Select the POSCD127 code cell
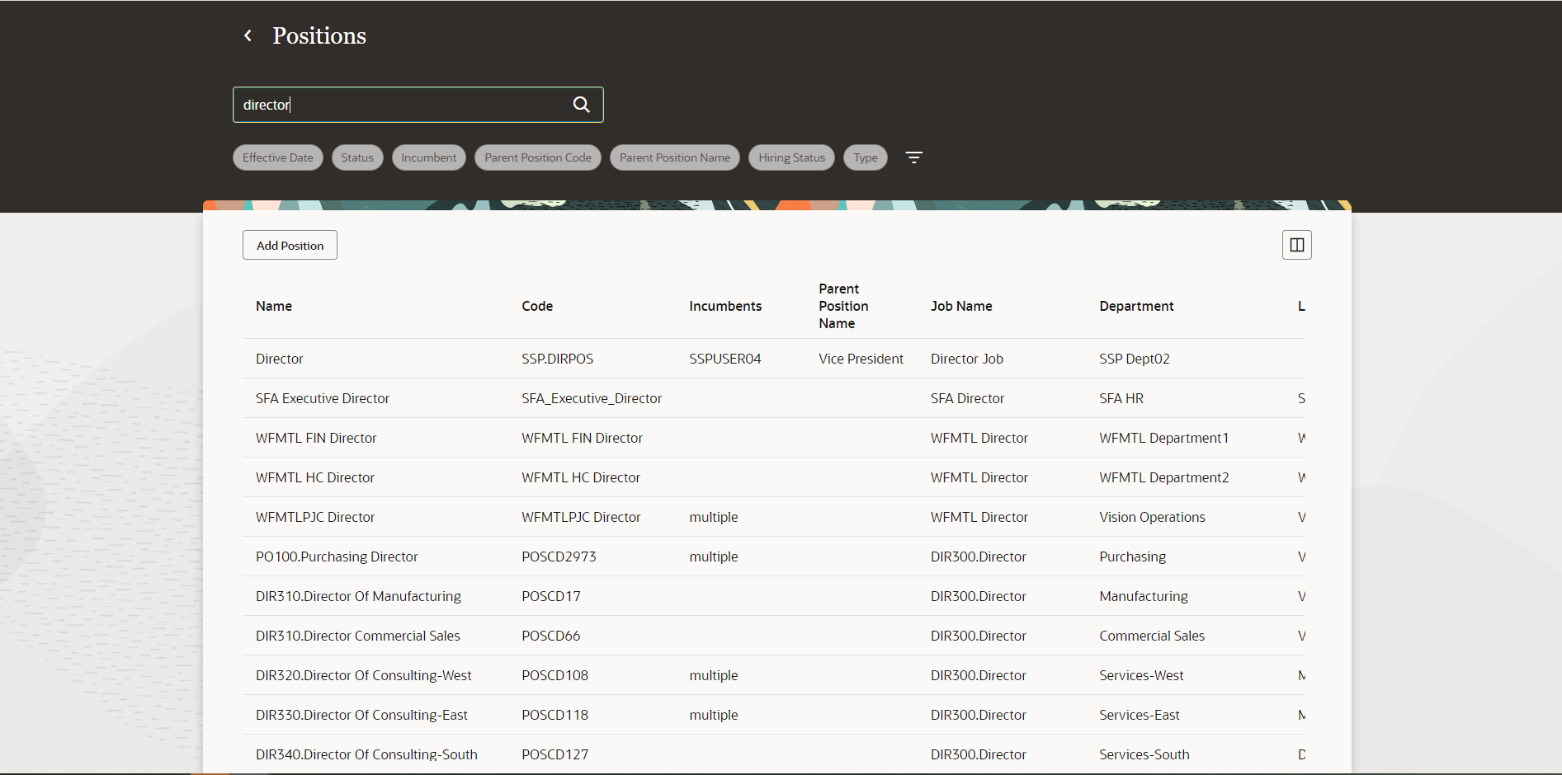The image size is (1562, 775). tap(555, 754)
